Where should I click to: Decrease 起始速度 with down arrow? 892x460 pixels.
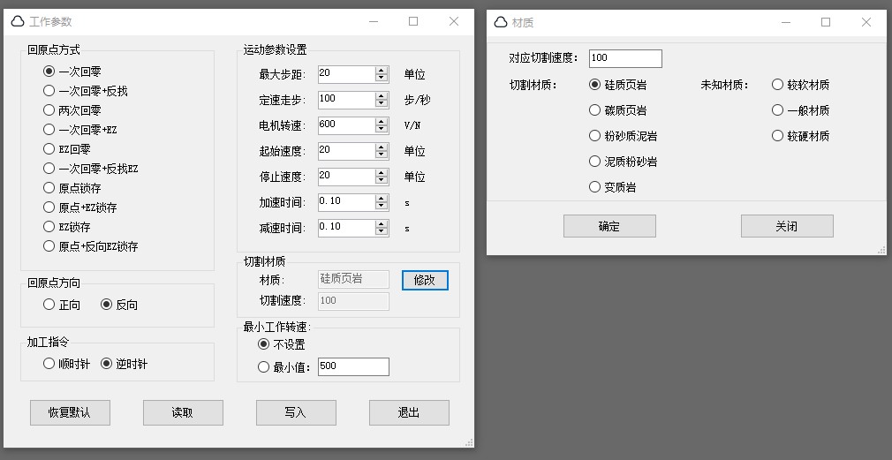pos(382,155)
